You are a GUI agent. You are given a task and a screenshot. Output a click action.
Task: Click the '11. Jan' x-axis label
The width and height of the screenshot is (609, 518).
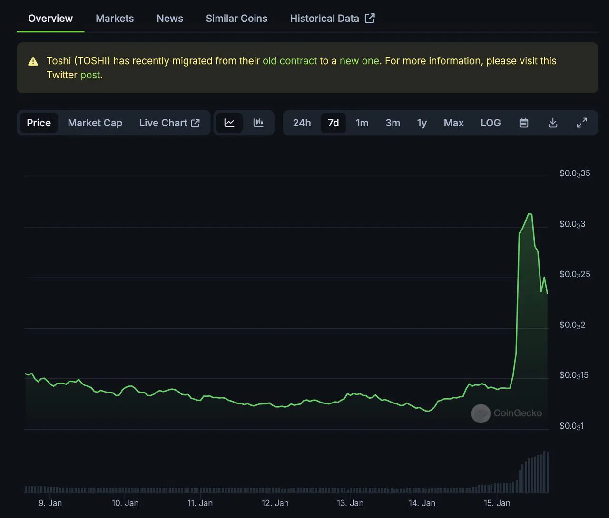pyautogui.click(x=200, y=503)
